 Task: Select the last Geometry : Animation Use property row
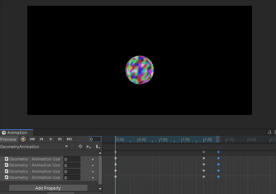pos(49,177)
